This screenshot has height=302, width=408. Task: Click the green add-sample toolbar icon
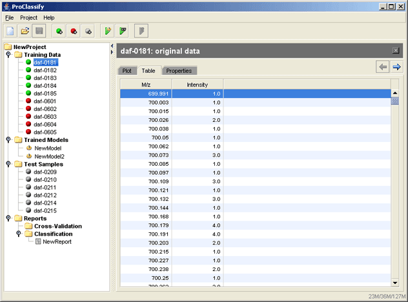click(x=59, y=31)
